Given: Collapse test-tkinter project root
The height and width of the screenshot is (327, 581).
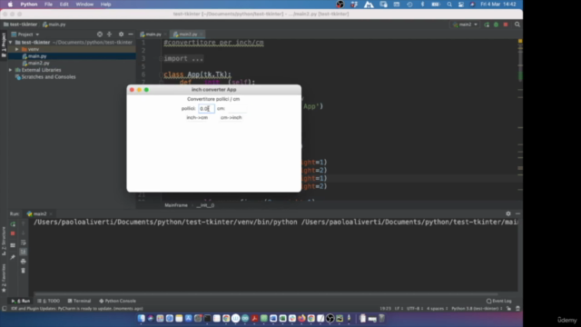Looking at the screenshot, I should tap(10, 43).
